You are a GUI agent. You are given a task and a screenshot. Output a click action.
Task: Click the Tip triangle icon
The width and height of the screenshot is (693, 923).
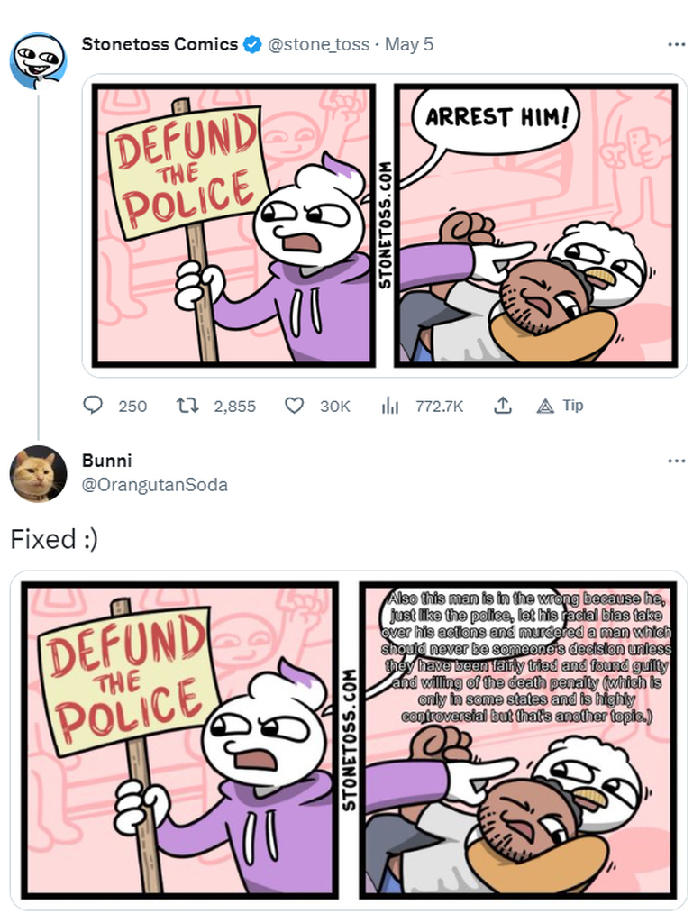[545, 406]
